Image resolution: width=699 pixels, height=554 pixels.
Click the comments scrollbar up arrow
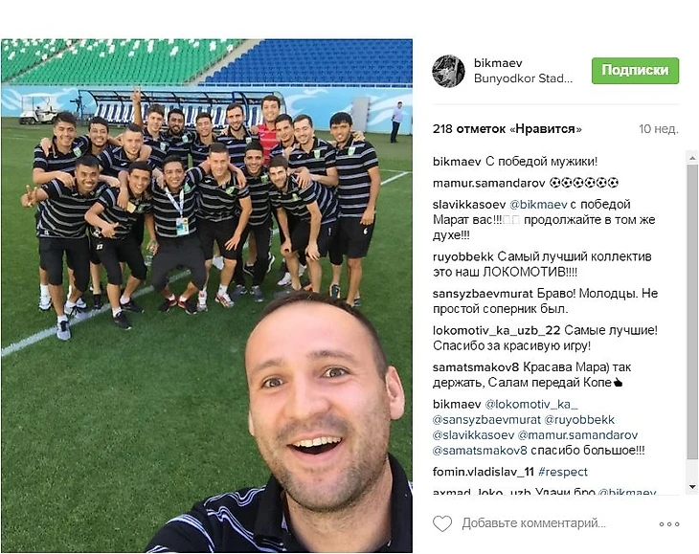[x=692, y=158]
